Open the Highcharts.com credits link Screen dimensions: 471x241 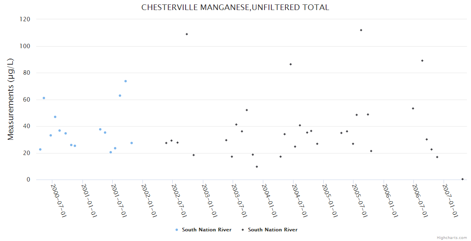(452, 238)
